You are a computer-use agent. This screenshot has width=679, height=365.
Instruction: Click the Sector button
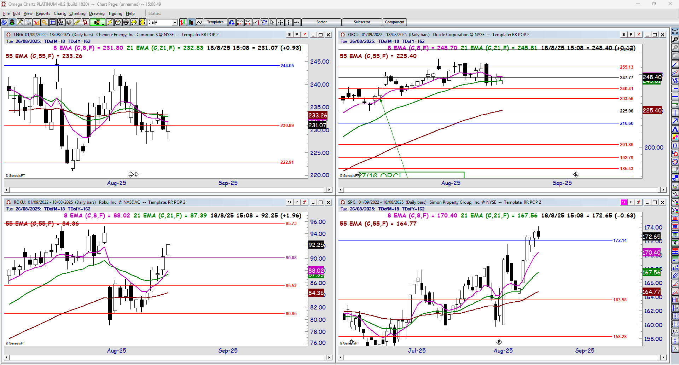[321, 22]
